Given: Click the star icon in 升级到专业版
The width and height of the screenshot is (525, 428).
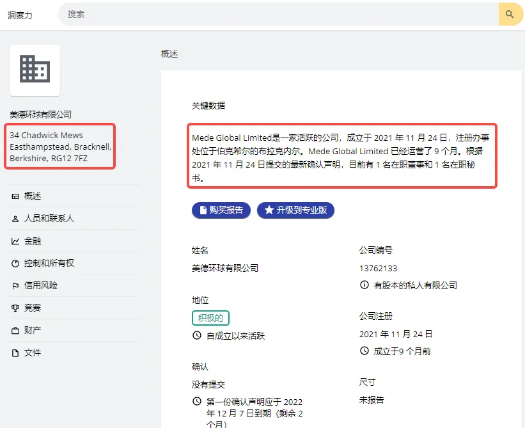Looking at the screenshot, I should click(269, 210).
